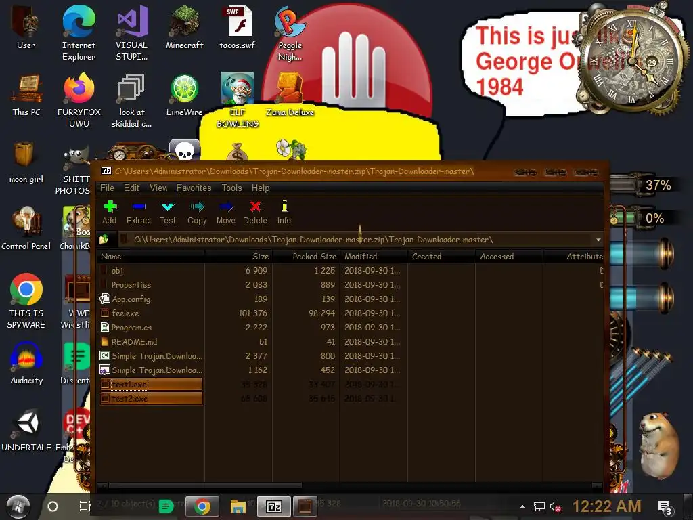This screenshot has width=693, height=520.
Task: Run the Test archive tool
Action: 168,212
